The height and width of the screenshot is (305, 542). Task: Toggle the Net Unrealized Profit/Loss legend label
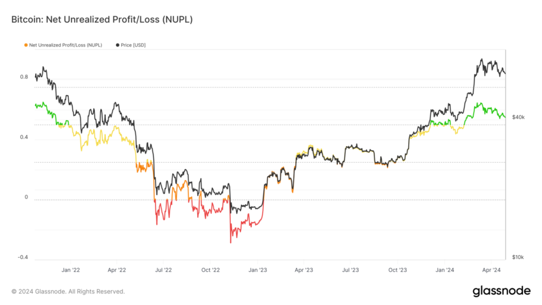[x=65, y=45]
